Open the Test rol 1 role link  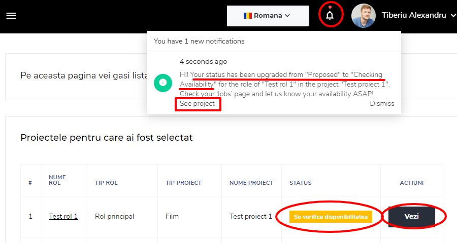point(63,216)
